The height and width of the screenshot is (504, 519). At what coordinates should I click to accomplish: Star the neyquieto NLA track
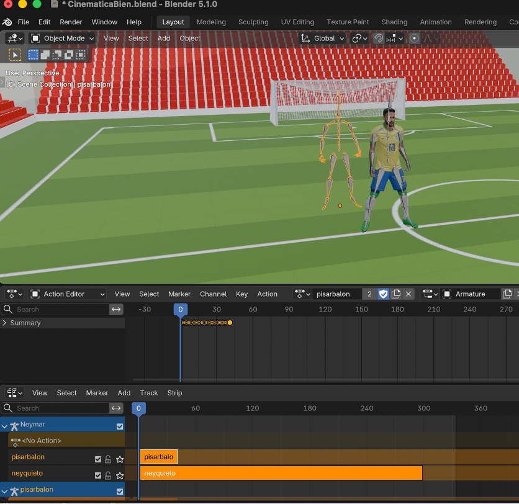(x=120, y=475)
